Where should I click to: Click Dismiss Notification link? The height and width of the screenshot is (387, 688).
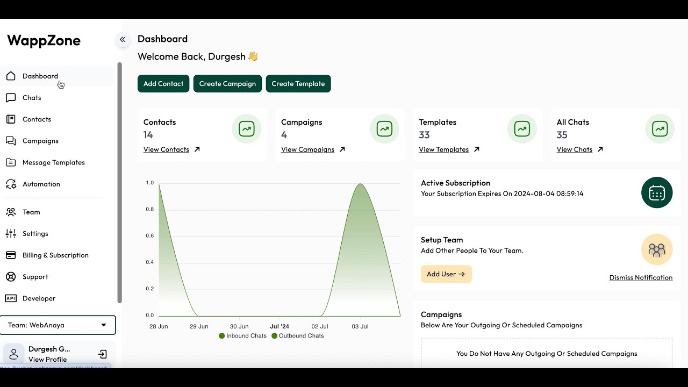coord(641,277)
